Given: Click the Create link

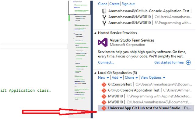Looking at the screenshot, I should (114, 4).
